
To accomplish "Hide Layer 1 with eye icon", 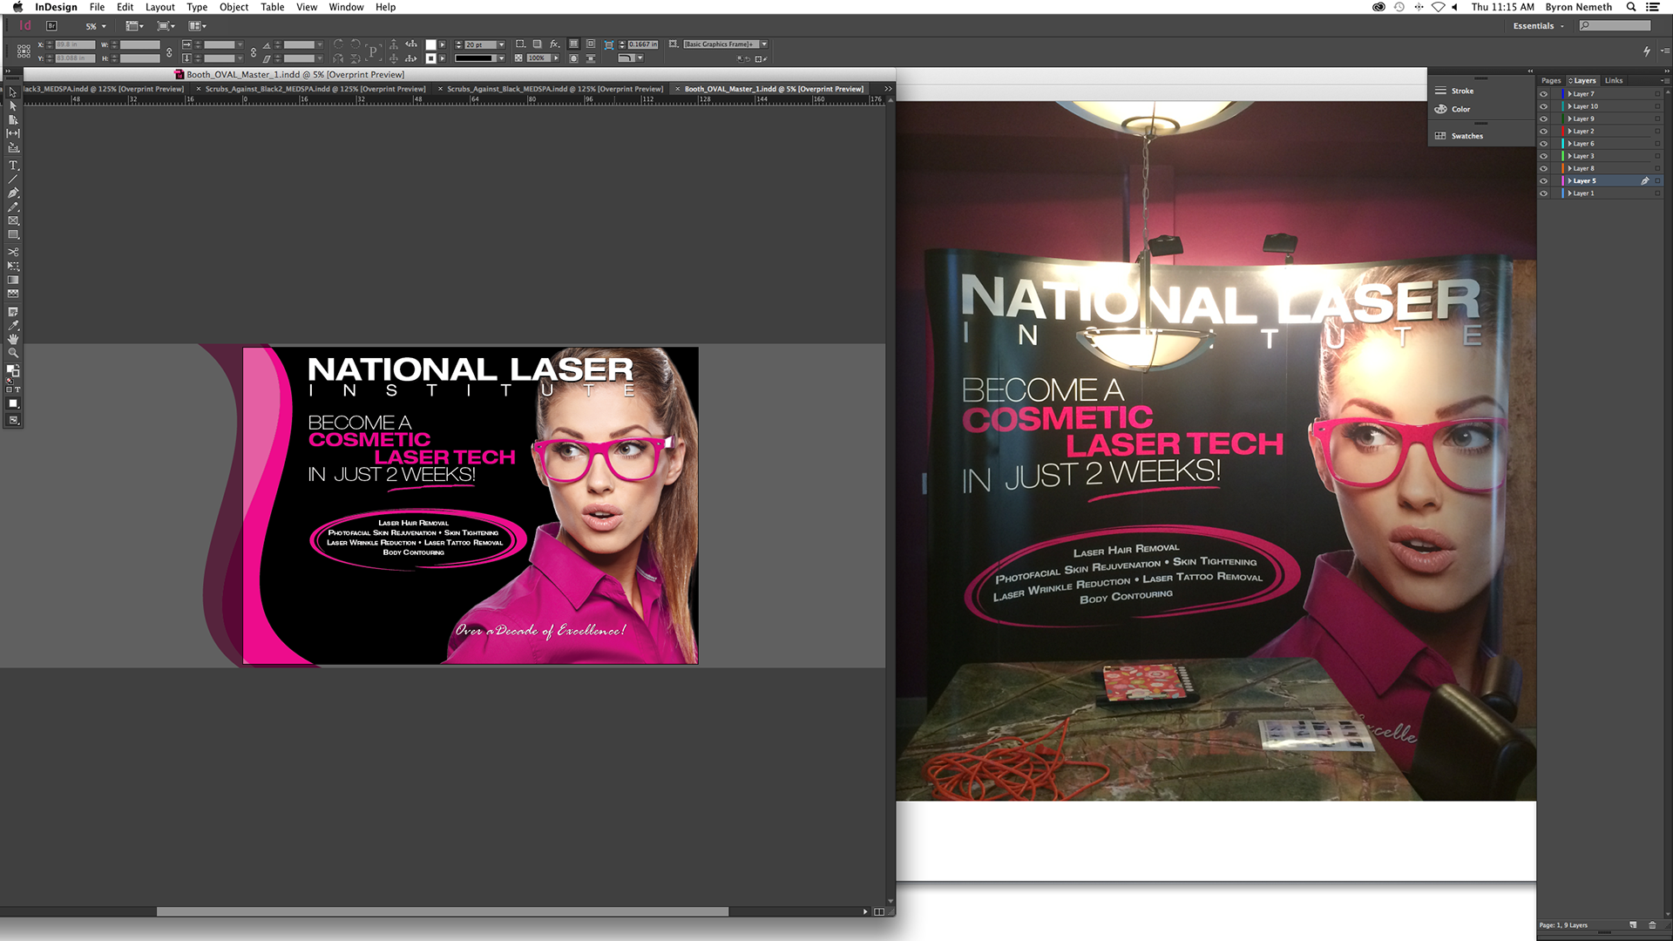I will [x=1543, y=193].
